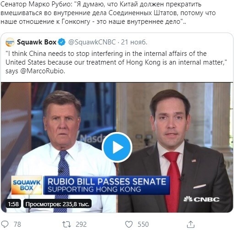
Task: Click the Squawk Box profile avatar
Action: pyautogui.click(x=10, y=42)
